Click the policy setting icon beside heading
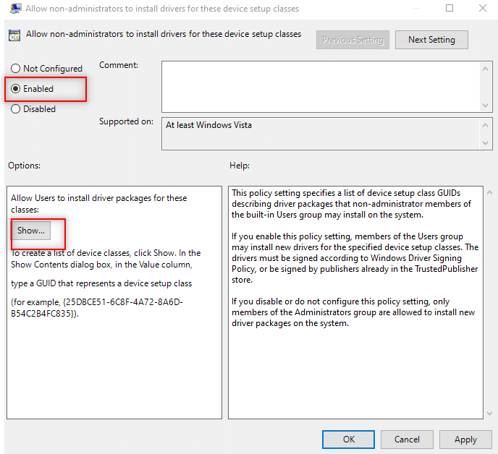 click(x=14, y=35)
